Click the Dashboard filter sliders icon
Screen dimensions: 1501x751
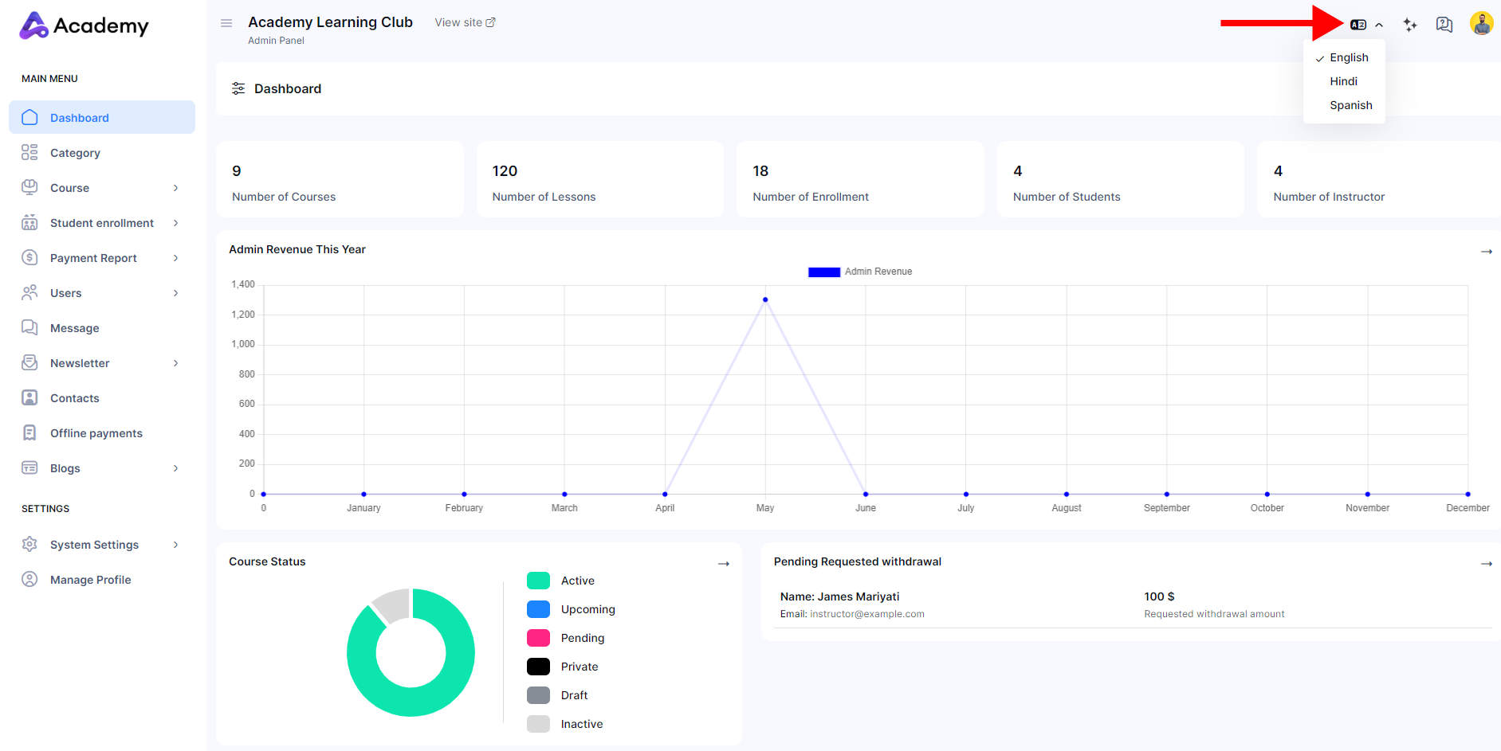[238, 88]
